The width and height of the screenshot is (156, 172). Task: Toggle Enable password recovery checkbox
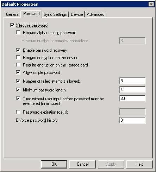18,50
